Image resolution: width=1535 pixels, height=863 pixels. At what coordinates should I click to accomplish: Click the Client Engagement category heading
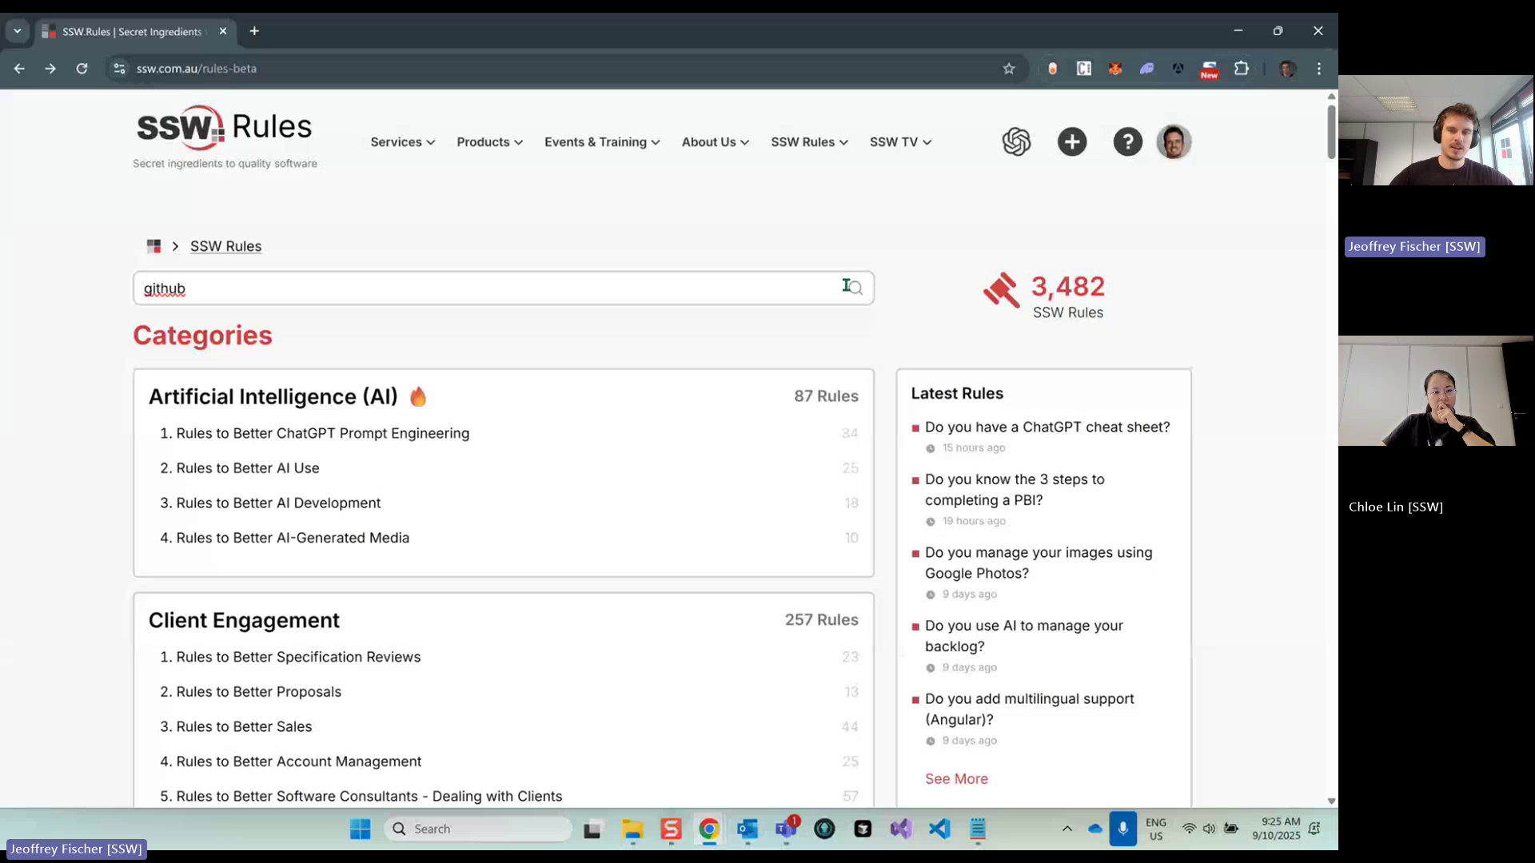[244, 620]
